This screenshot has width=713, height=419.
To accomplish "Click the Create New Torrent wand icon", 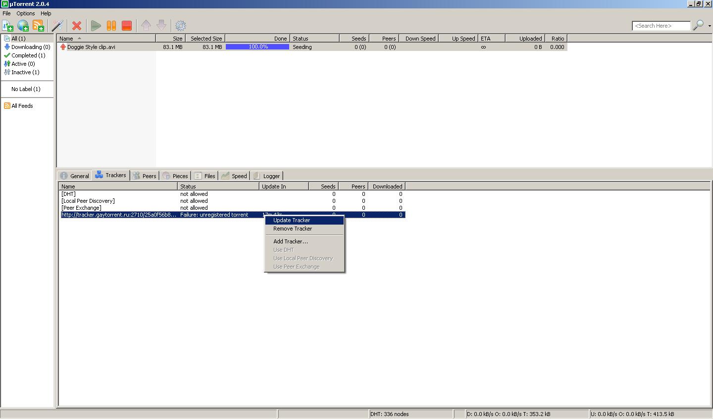I will click(x=57, y=26).
